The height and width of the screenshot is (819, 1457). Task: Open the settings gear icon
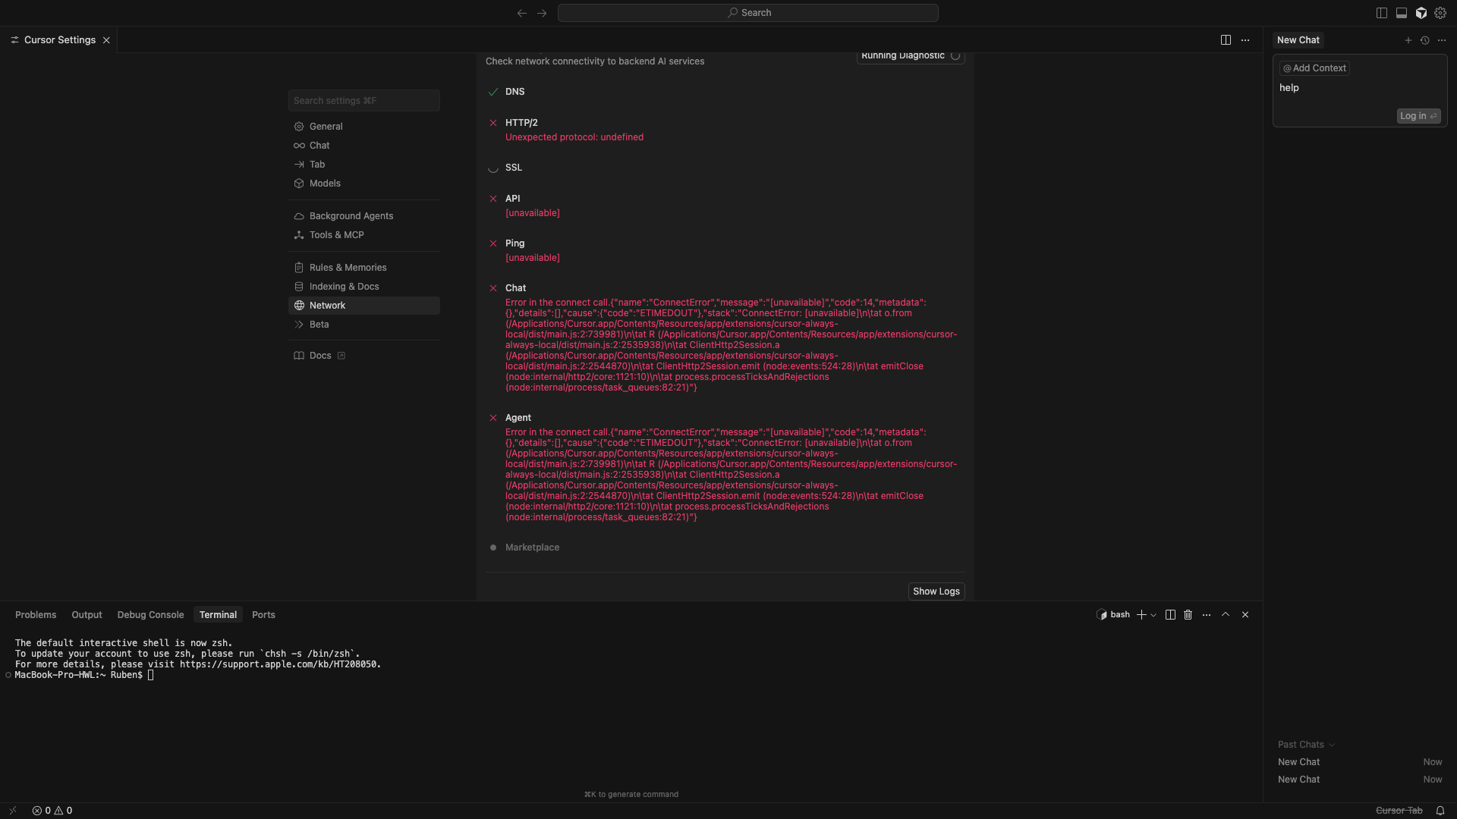[1440, 13]
